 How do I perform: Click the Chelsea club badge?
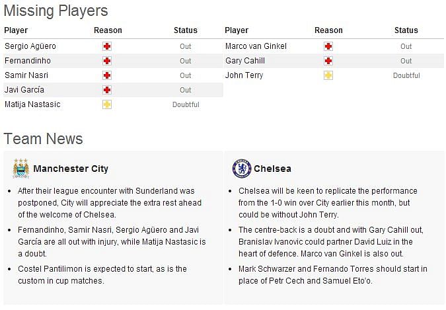242,169
